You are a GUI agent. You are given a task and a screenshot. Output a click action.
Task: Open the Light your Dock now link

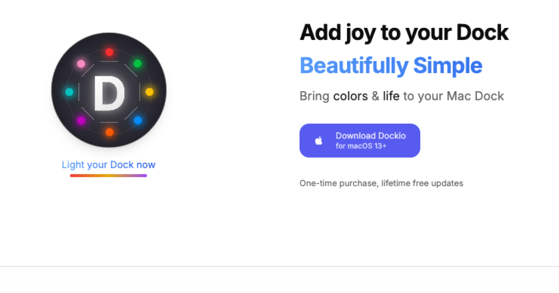108,165
